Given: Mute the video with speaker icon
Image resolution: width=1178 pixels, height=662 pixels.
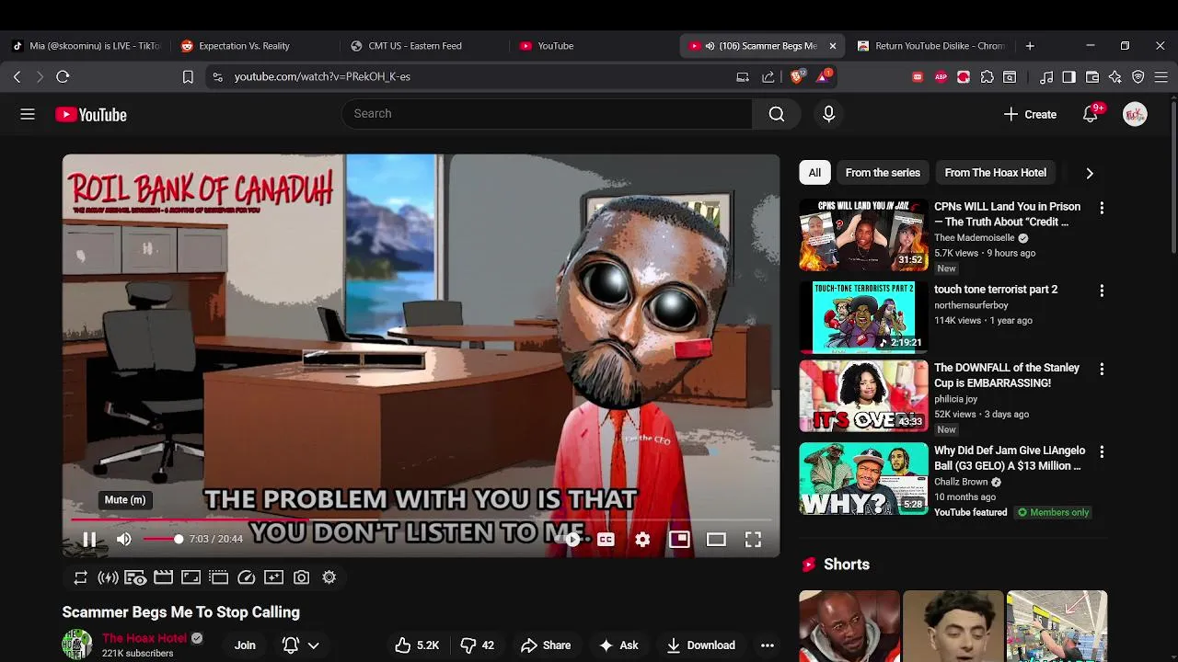Looking at the screenshot, I should click(124, 540).
